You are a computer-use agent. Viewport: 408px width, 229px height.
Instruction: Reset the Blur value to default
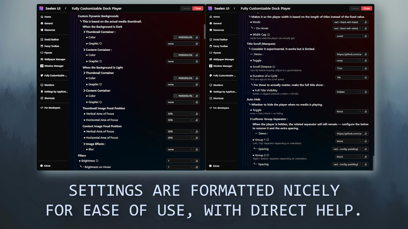click(197, 149)
